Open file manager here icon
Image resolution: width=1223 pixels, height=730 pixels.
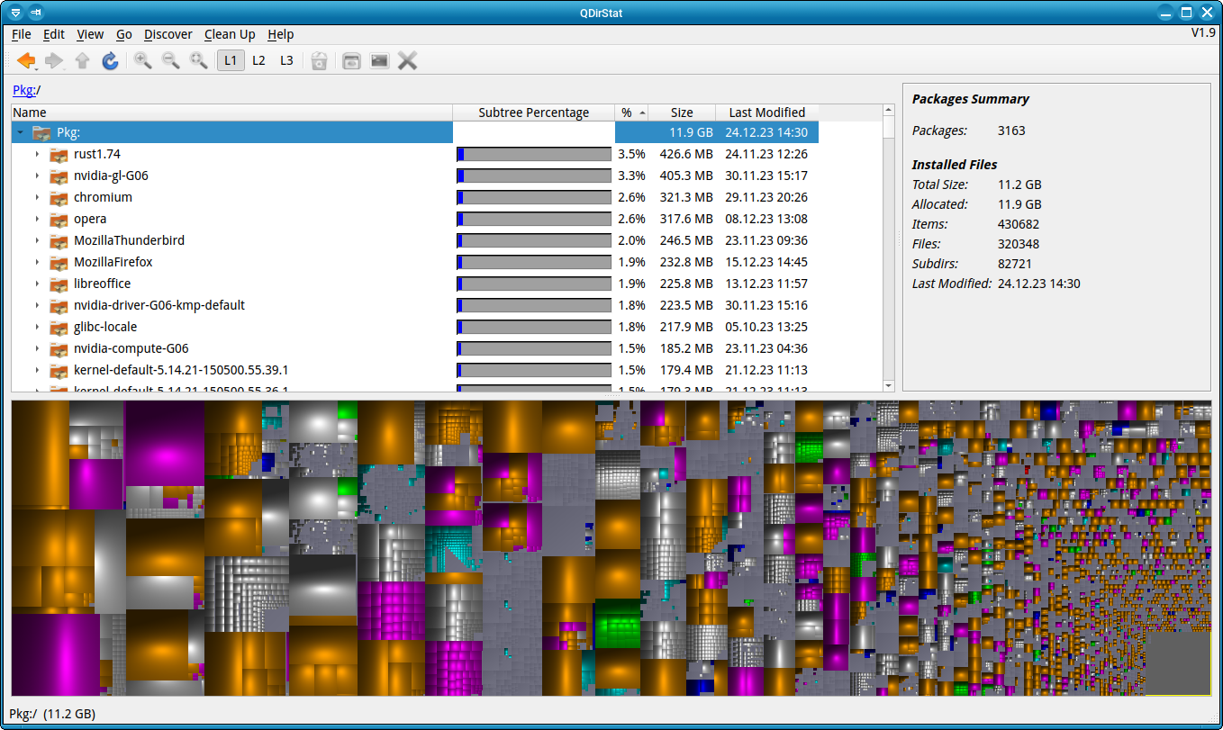(351, 60)
